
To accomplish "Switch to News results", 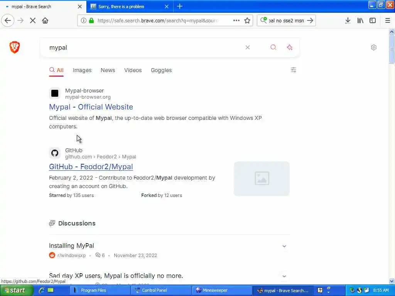I will coord(108,70).
